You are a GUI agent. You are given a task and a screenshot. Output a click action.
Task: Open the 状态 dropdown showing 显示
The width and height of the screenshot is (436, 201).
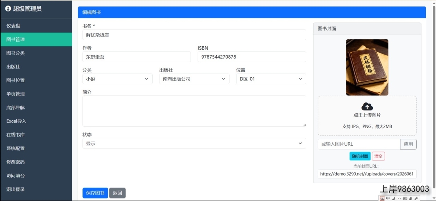194,143
